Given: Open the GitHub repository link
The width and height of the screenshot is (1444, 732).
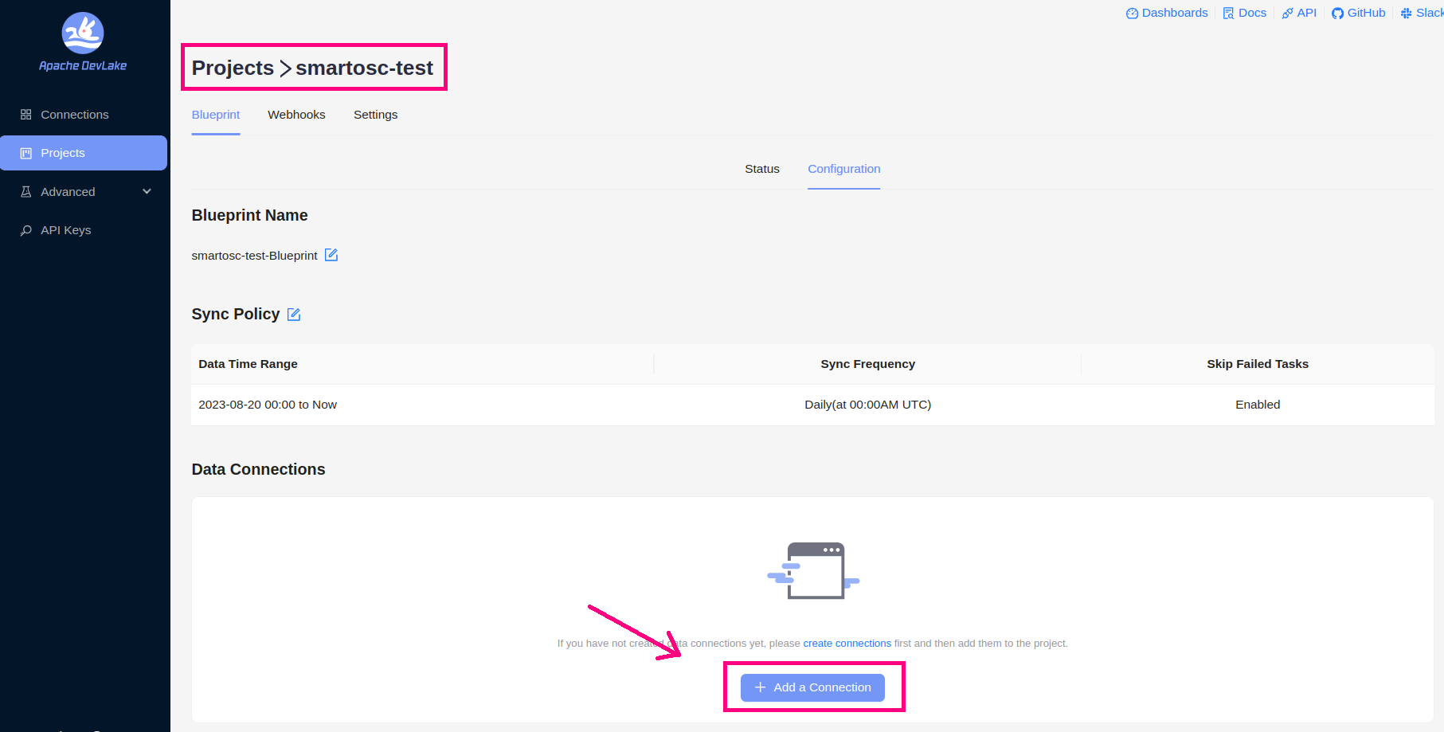Looking at the screenshot, I should click(1358, 12).
